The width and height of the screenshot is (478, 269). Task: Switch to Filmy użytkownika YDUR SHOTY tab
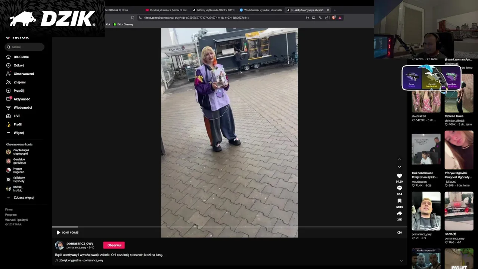pyautogui.click(x=214, y=10)
